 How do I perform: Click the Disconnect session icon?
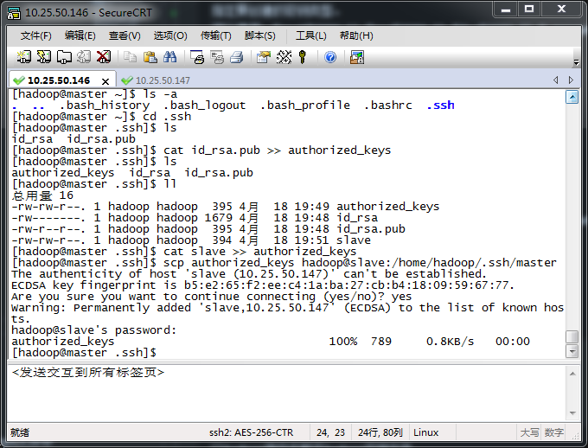tap(104, 57)
